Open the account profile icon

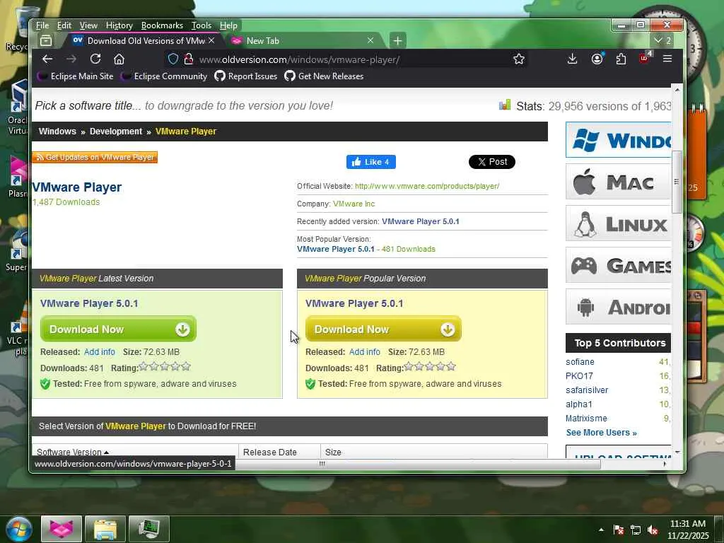597,59
